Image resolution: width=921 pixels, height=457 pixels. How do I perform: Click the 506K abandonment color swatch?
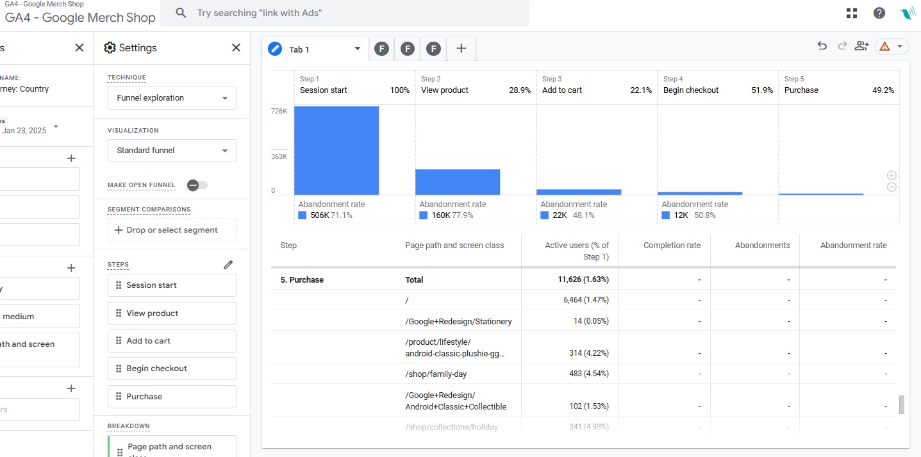(x=303, y=215)
